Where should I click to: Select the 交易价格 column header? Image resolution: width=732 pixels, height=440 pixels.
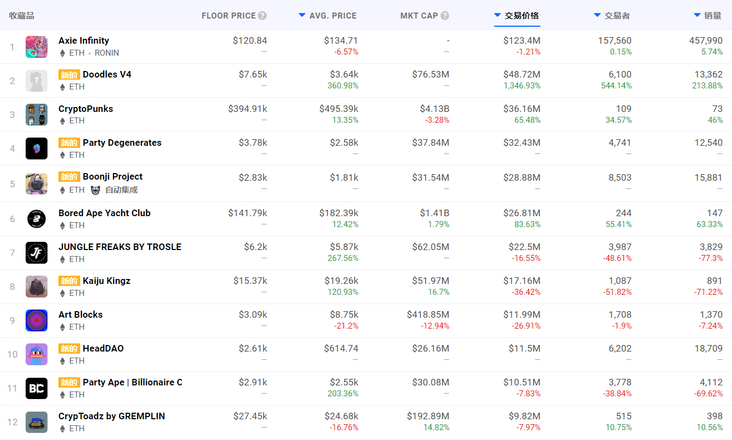(x=522, y=16)
